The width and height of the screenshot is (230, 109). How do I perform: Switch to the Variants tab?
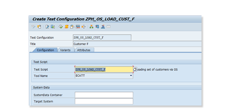(65, 50)
